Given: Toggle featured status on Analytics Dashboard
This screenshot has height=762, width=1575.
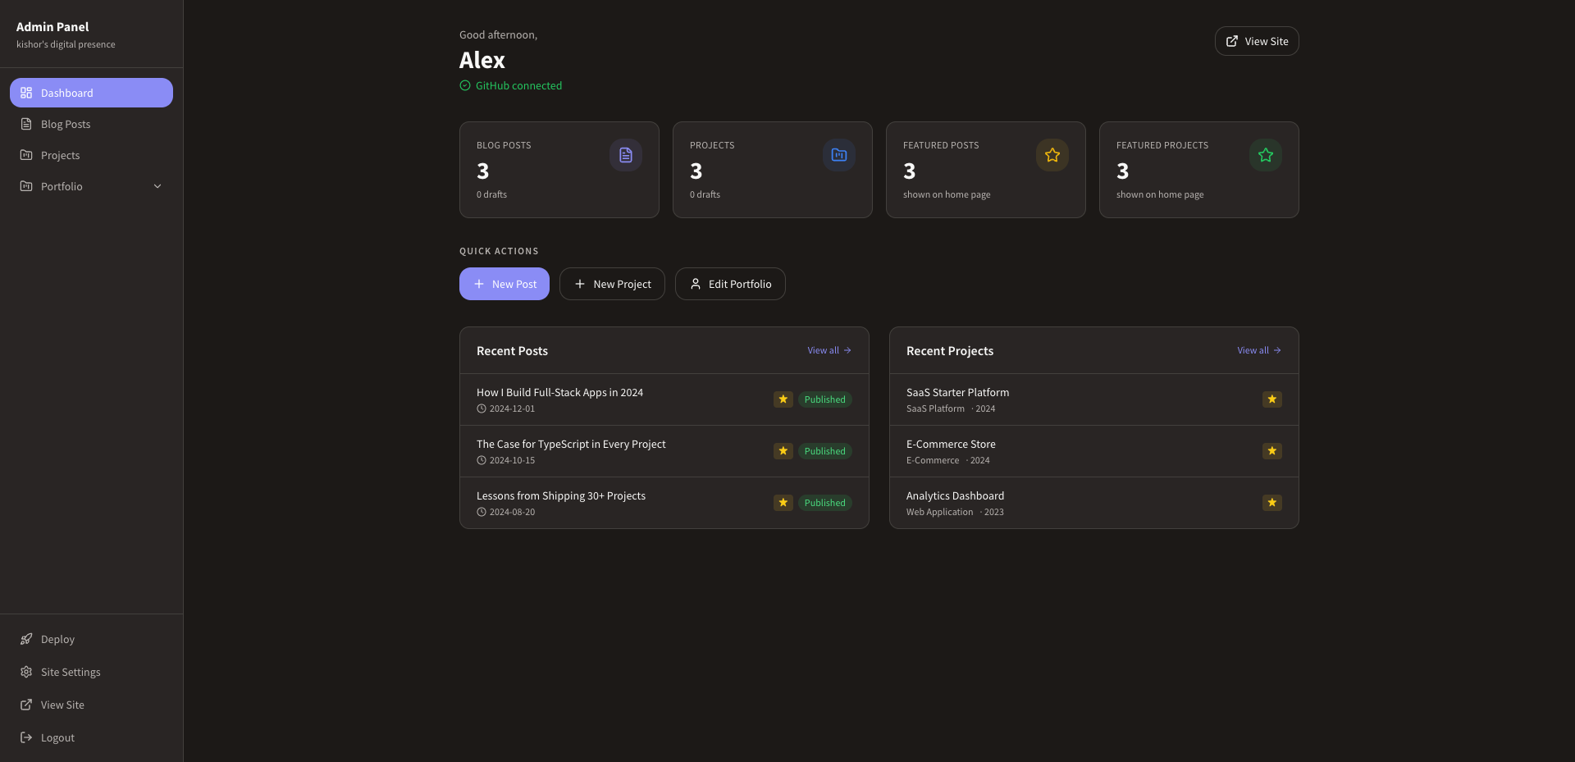Looking at the screenshot, I should pyautogui.click(x=1271, y=503).
